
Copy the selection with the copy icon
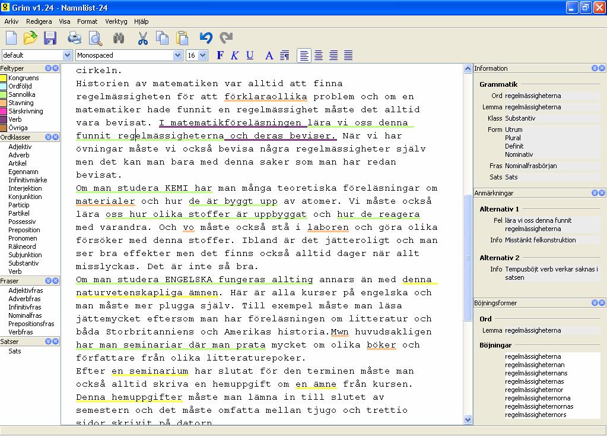(x=162, y=38)
